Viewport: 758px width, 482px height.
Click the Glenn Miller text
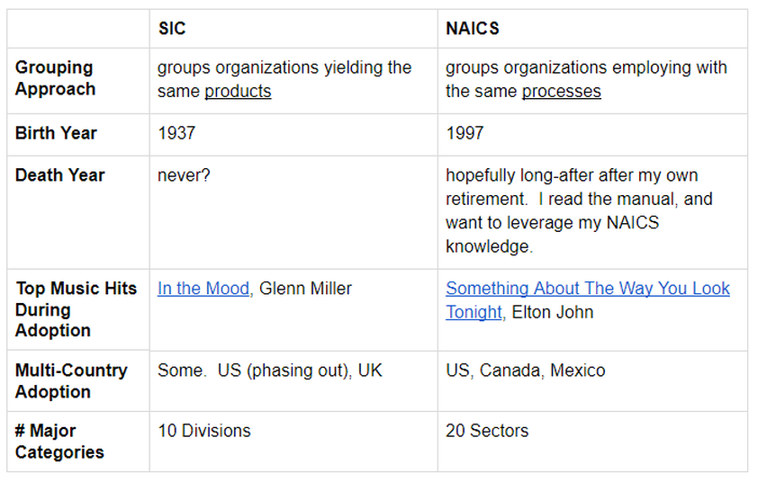305,289
